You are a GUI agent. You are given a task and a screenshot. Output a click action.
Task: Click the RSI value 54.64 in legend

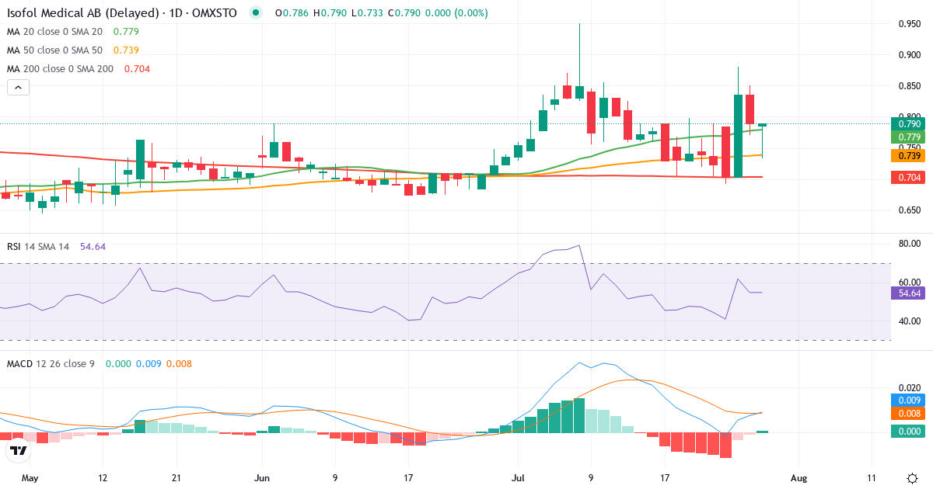(x=93, y=246)
